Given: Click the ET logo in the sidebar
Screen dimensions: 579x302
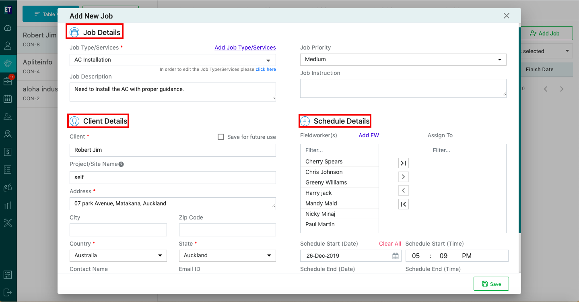Looking at the screenshot, I should (x=8, y=10).
